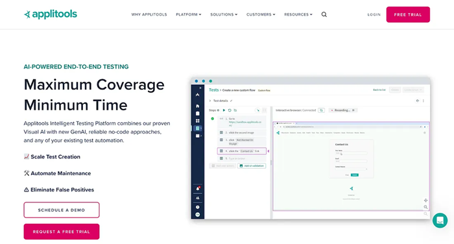Expand the Test details chevron
This screenshot has width=454, height=244.
210,101
